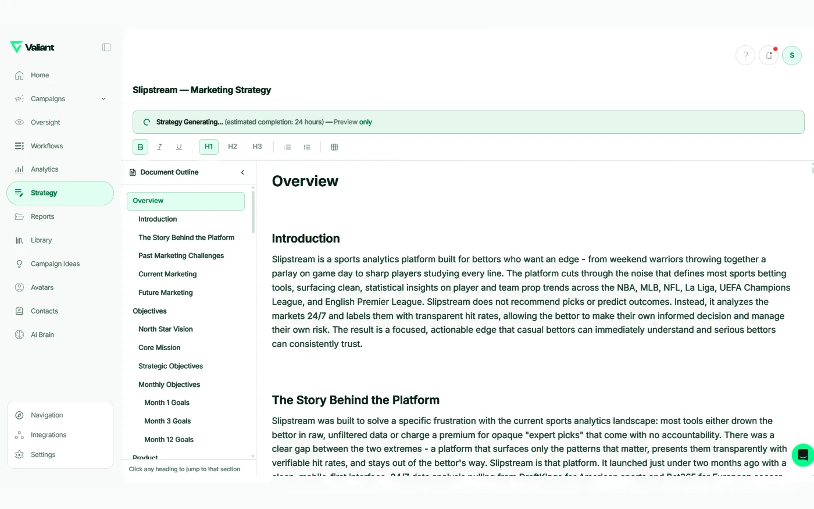Screen dimensions: 814x509
Task: Click the AI Brain icon
Action: click(19, 334)
